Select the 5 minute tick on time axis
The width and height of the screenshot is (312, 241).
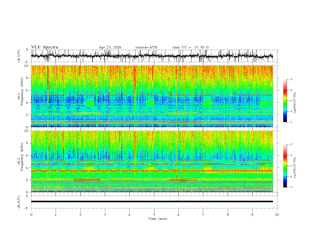click(x=154, y=215)
